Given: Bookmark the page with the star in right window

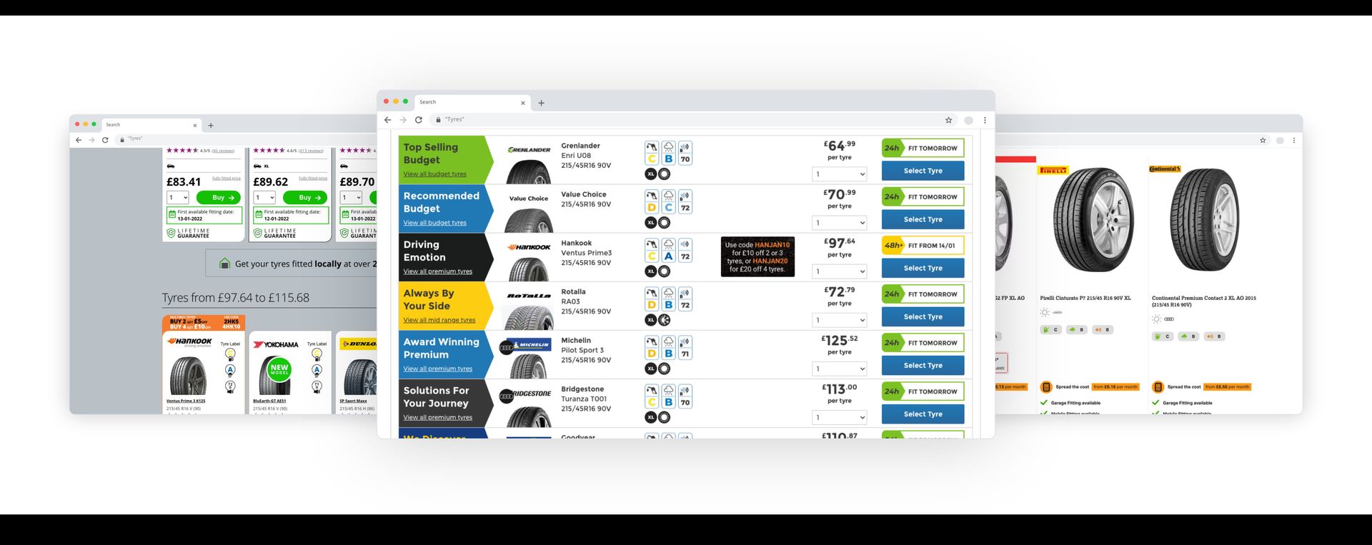Looking at the screenshot, I should tap(1263, 141).
